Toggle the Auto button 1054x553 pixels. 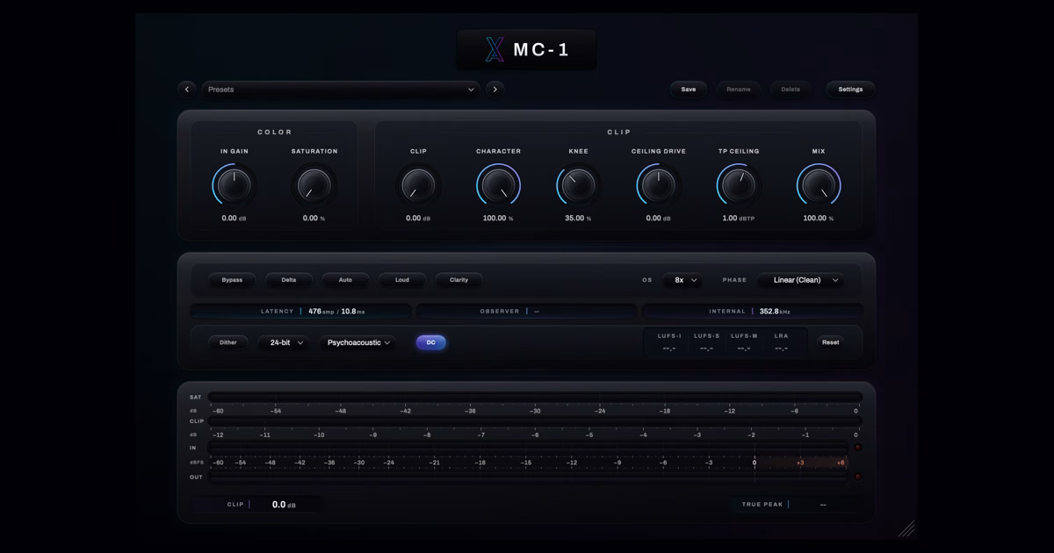[345, 280]
